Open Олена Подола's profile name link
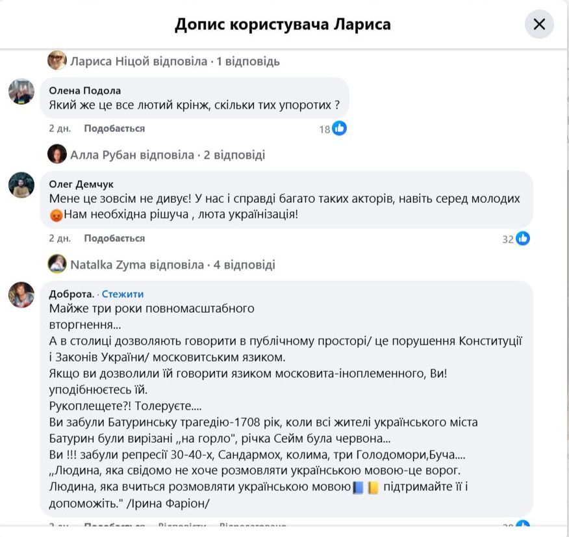The width and height of the screenshot is (569, 537). click(85, 90)
